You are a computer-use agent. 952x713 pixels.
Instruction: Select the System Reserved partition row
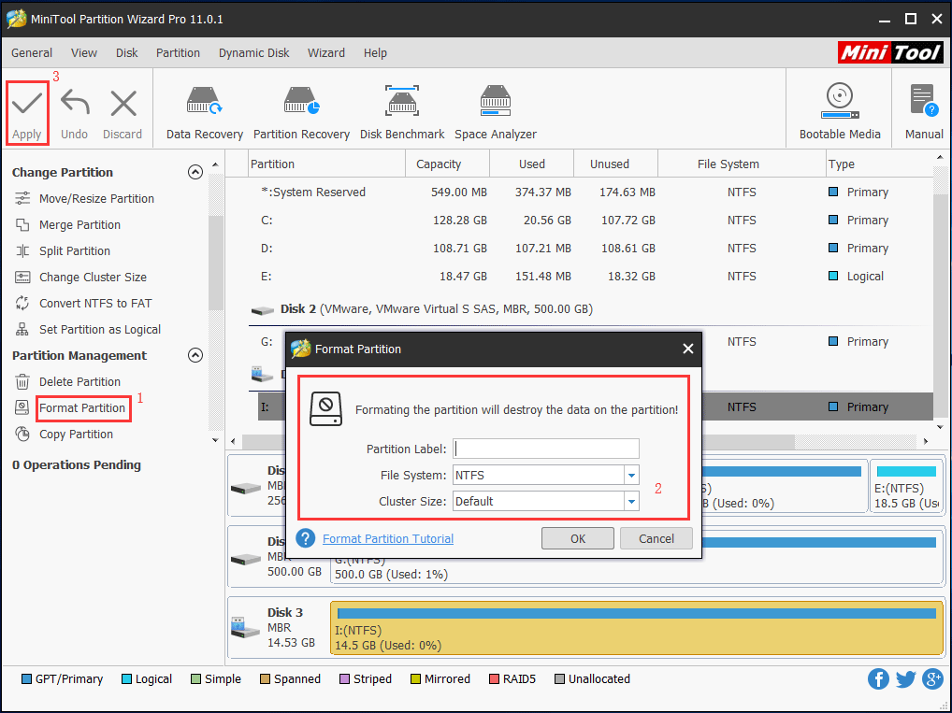click(x=591, y=192)
